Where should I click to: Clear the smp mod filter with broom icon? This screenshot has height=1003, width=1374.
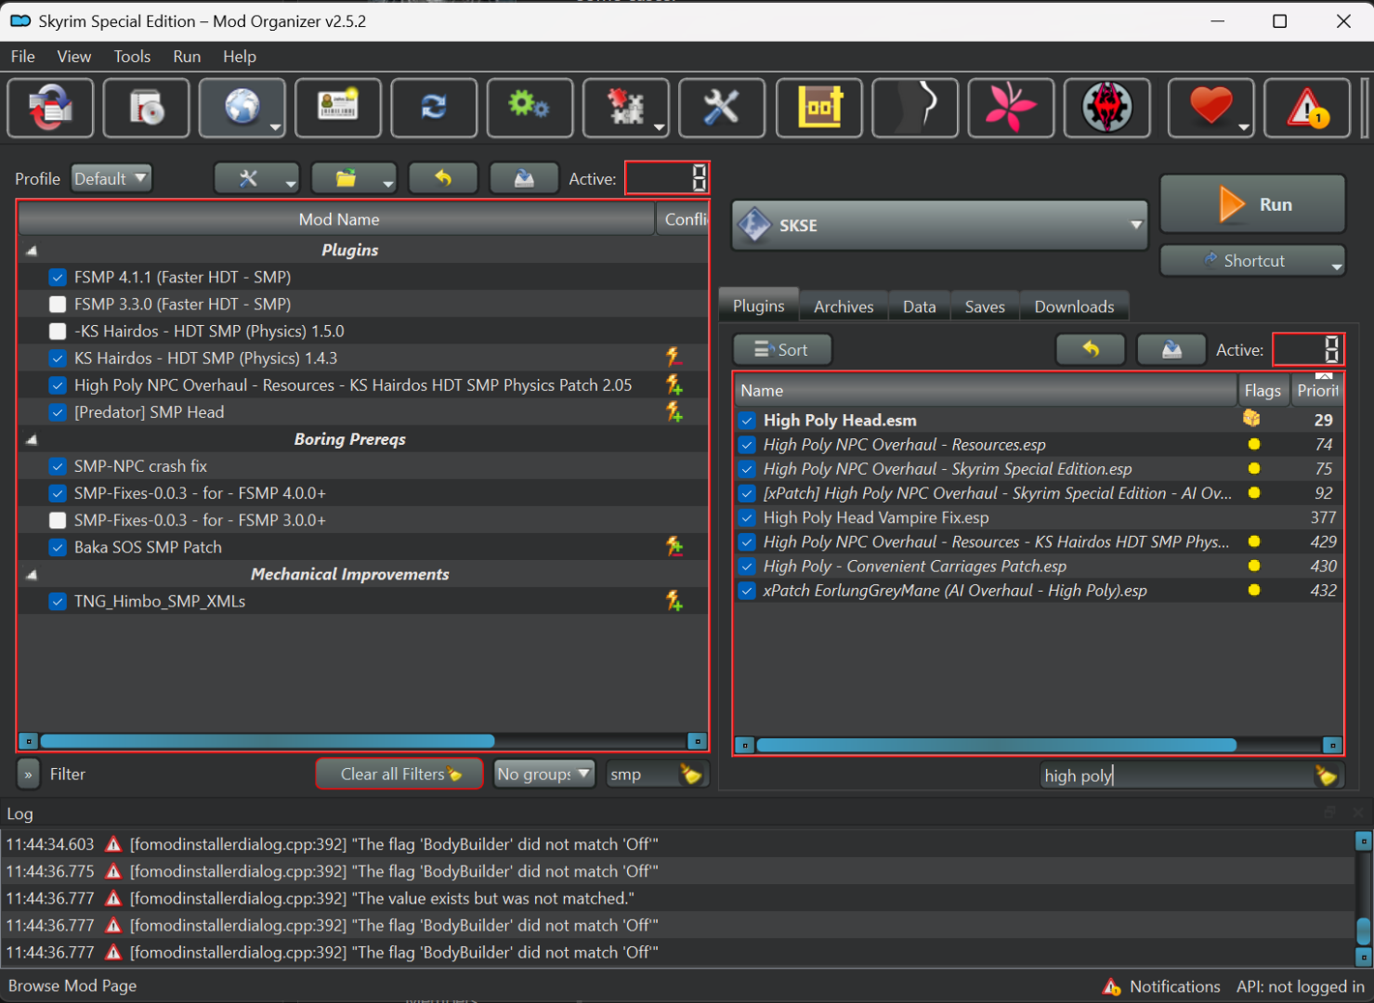click(x=691, y=774)
